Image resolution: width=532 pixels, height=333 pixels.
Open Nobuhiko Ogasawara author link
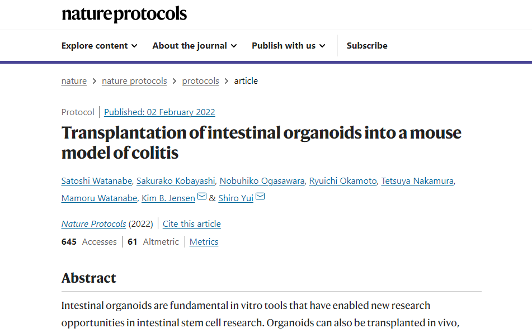tap(262, 181)
